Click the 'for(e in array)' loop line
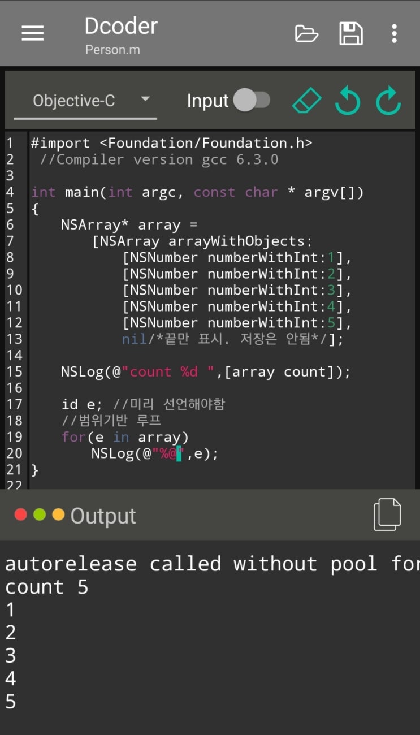Image resolution: width=420 pixels, height=735 pixels. click(125, 437)
